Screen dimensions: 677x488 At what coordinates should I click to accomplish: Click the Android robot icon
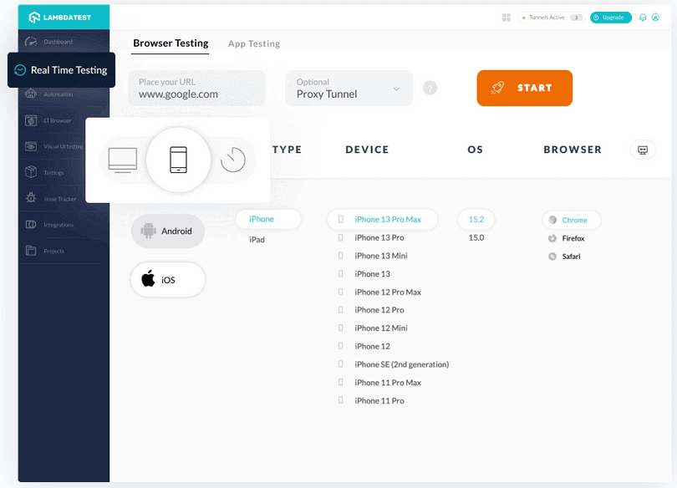[x=148, y=231]
